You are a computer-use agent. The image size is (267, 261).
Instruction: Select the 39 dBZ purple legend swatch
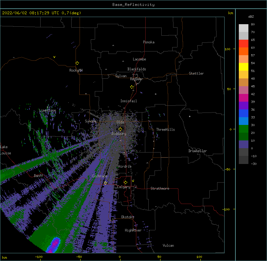coord(243,105)
